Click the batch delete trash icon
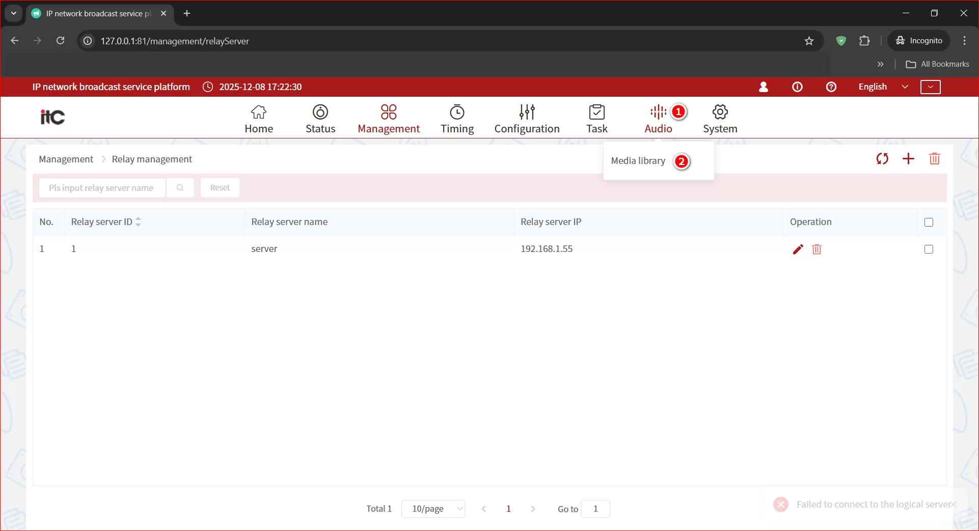 934,159
